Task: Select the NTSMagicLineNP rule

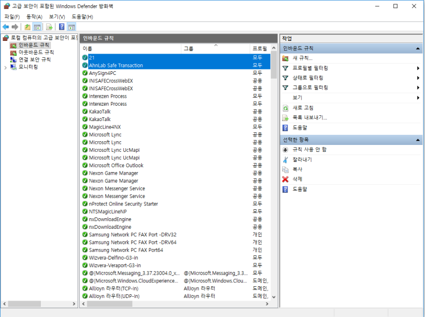Action: 176,211
